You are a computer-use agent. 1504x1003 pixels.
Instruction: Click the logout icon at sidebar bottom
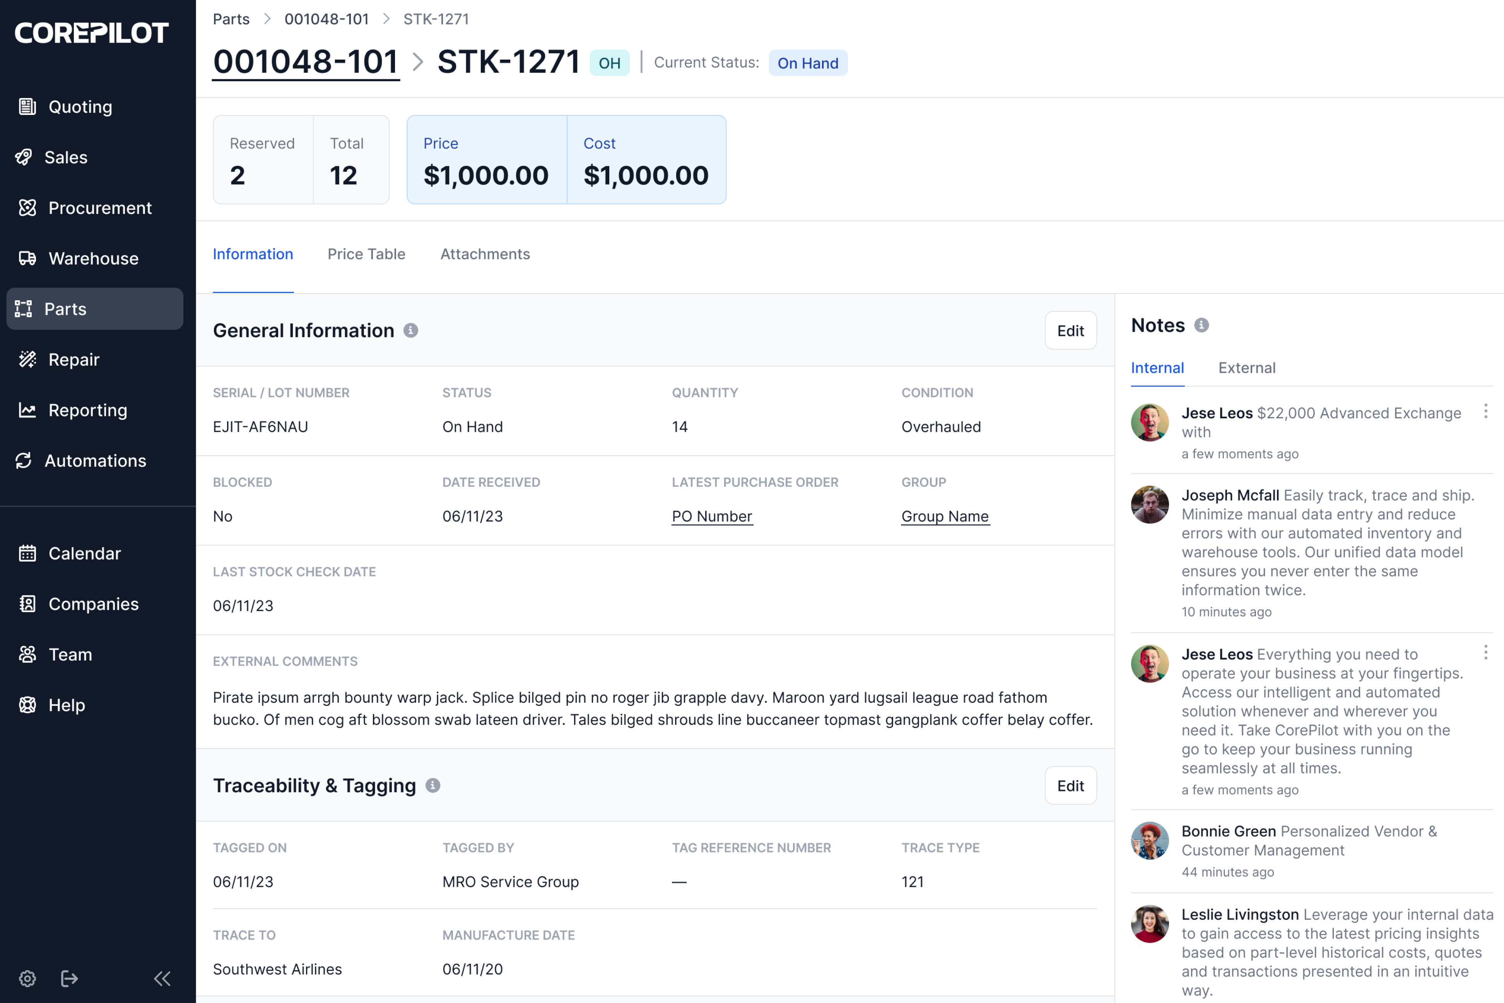pyautogui.click(x=69, y=978)
